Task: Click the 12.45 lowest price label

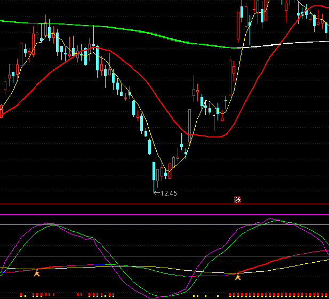Action: pos(168,193)
